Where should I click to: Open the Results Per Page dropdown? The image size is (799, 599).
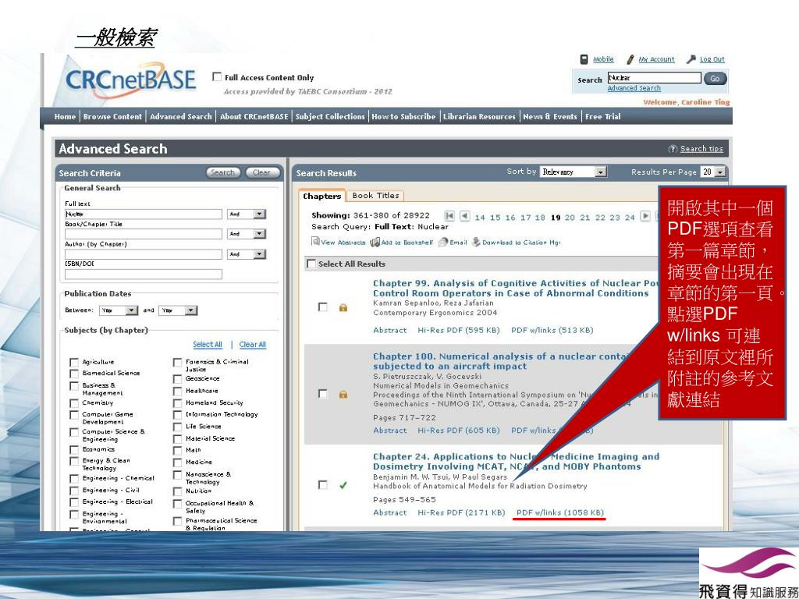pyautogui.click(x=713, y=172)
